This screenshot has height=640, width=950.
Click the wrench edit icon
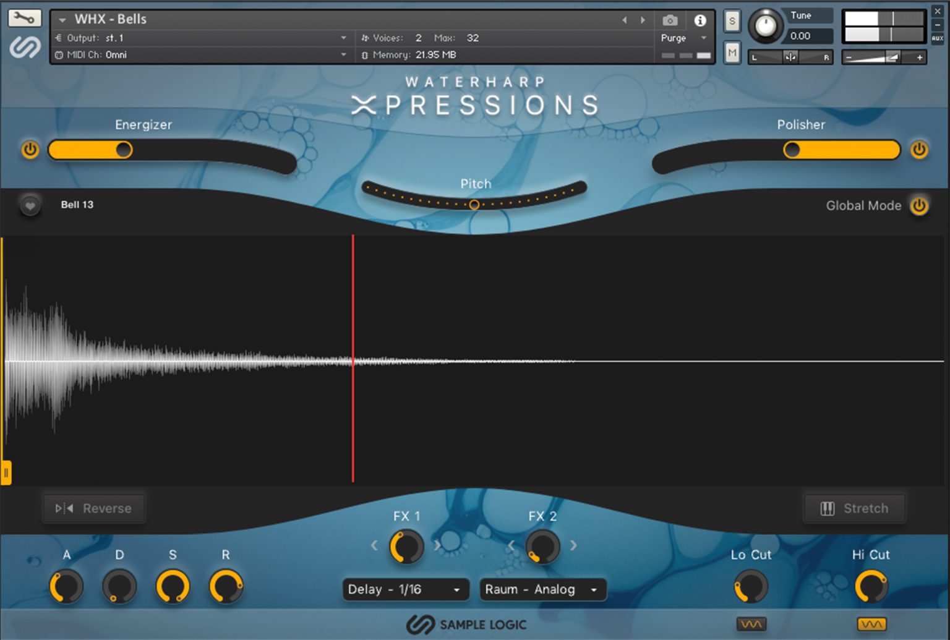click(x=25, y=18)
